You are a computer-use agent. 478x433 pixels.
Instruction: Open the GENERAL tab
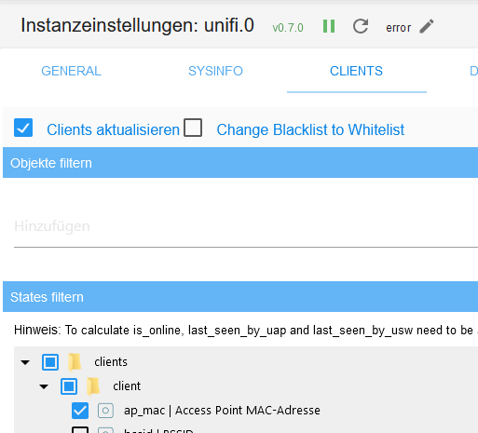click(x=71, y=71)
